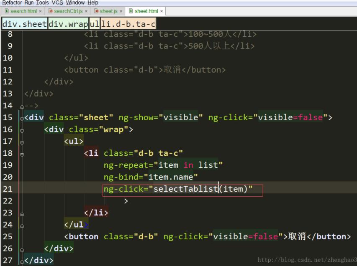Image resolution: width=357 pixels, height=266 pixels.
Task: Close the searchCtrl.js tab
Action: pos(85,12)
